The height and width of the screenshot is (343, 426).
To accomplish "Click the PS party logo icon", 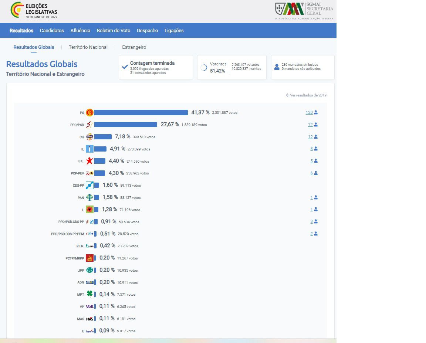I will point(89,113).
